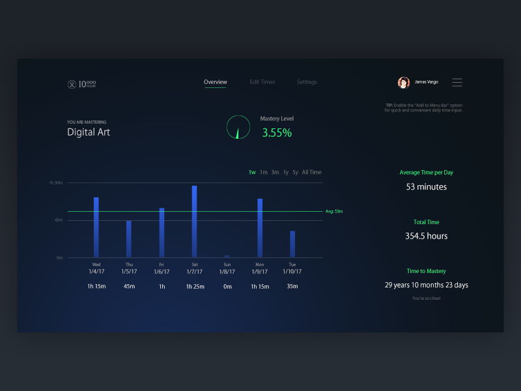Click Saturday's 1h 25m bar
The image size is (521, 391).
coord(194,218)
